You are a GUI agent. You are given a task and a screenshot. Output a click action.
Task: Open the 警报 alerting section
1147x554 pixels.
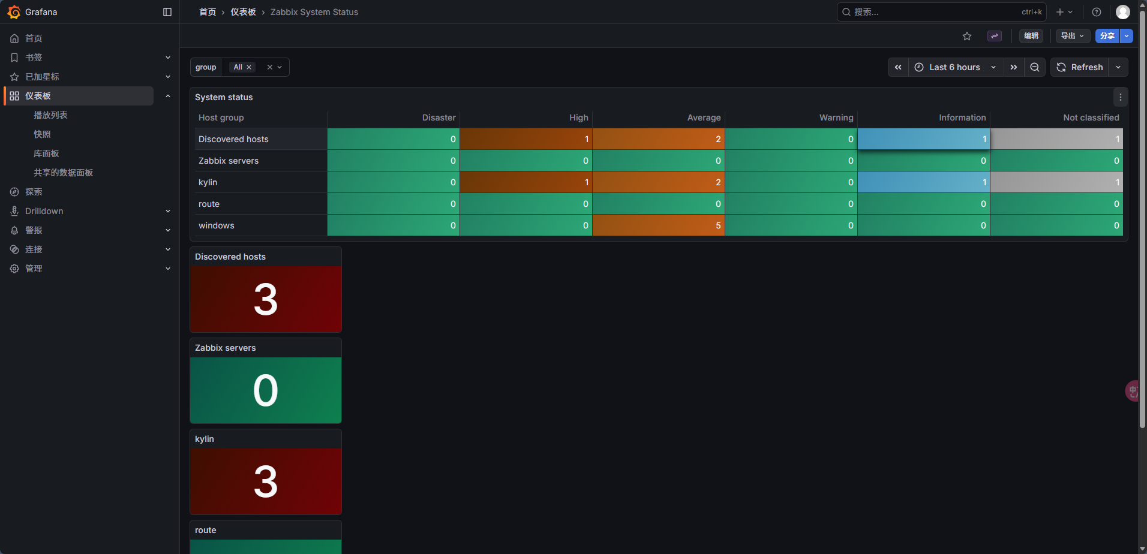(34, 230)
